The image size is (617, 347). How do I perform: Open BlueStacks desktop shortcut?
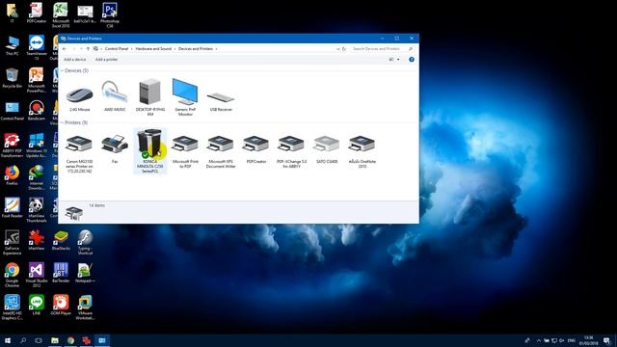click(x=61, y=240)
